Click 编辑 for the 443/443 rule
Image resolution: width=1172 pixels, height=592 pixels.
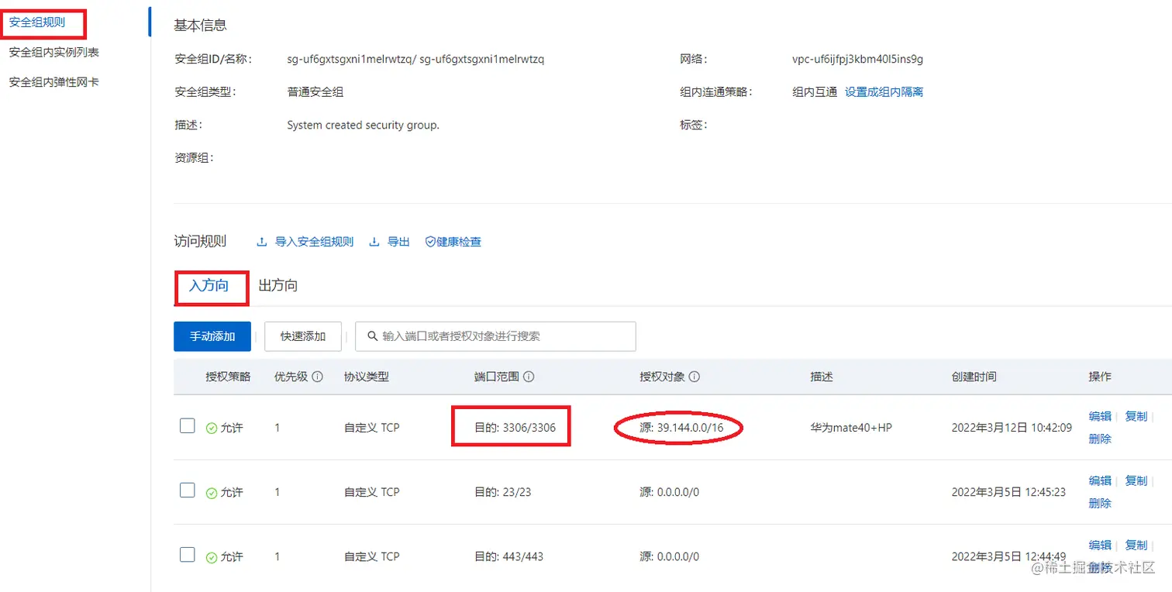click(1100, 545)
